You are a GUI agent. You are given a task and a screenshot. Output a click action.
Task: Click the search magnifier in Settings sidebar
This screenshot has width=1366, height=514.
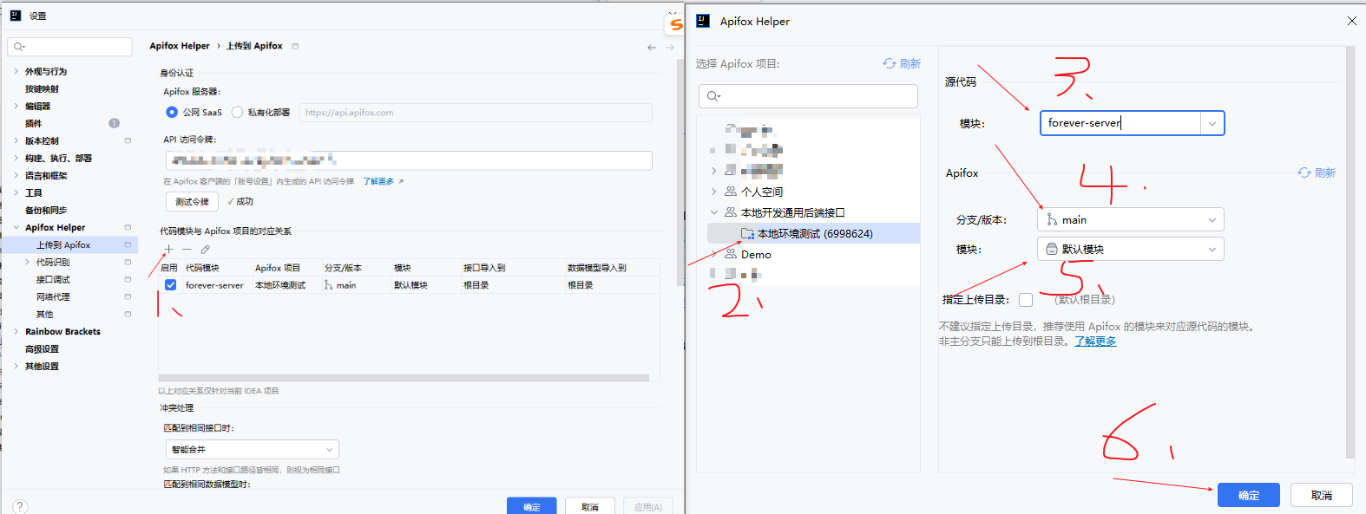(x=19, y=47)
